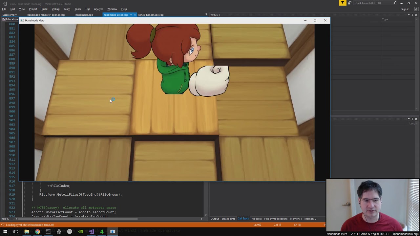Open File Explorer from the taskbar
The image size is (420, 236).
[27, 232]
